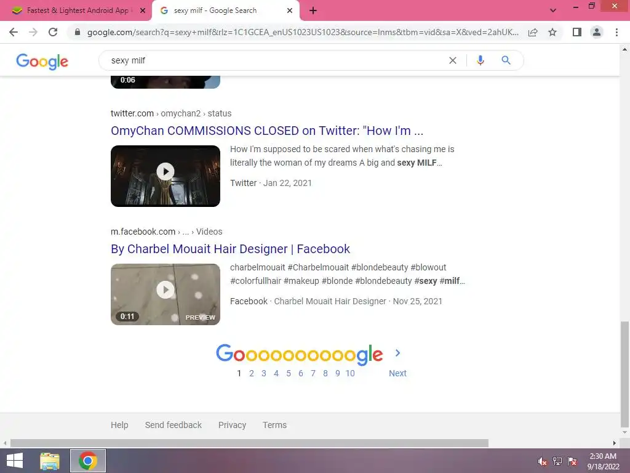Go to results page 8
The width and height of the screenshot is (630, 473).
325,373
